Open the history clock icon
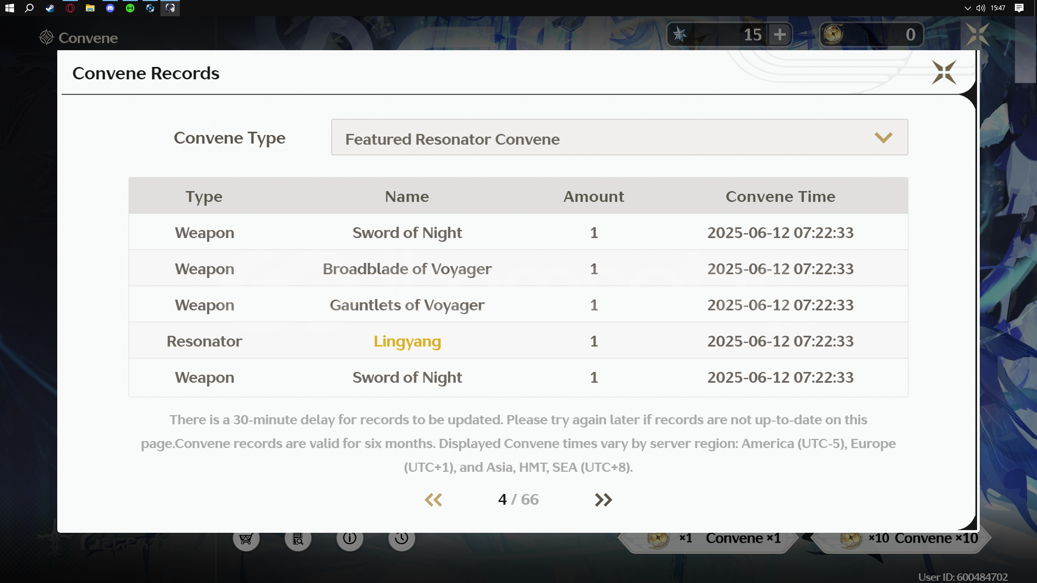Viewport: 1037px width, 583px height. 401,538
